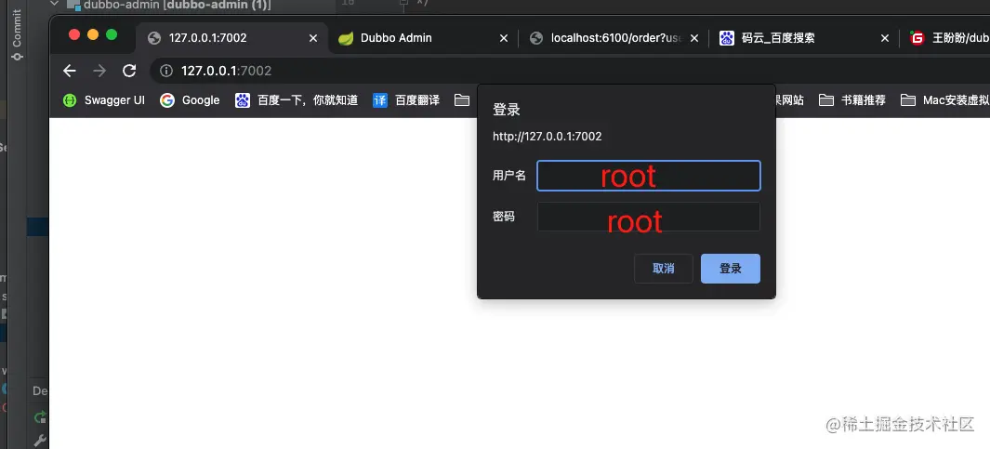Image resolution: width=990 pixels, height=449 pixels.
Task: Switch to the 127.0.0.1:7002 tab
Action: tap(231, 38)
